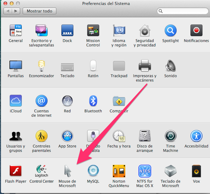The height and width of the screenshot is (194, 210).
Task: Open the Dock preferences
Action: pos(67,30)
